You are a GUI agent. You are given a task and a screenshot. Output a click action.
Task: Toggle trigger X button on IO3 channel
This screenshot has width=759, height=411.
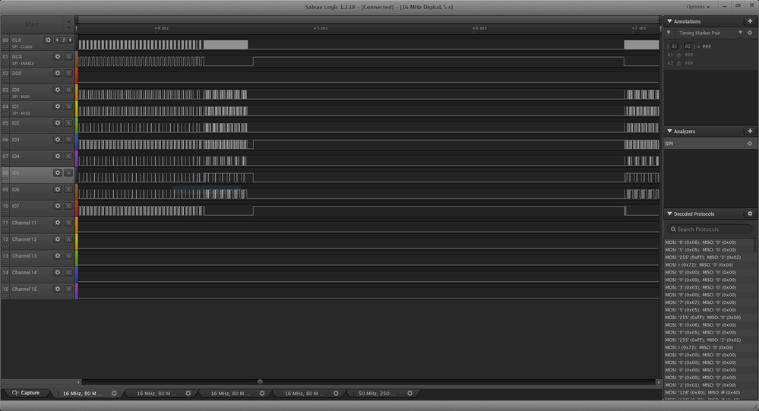tap(68, 140)
